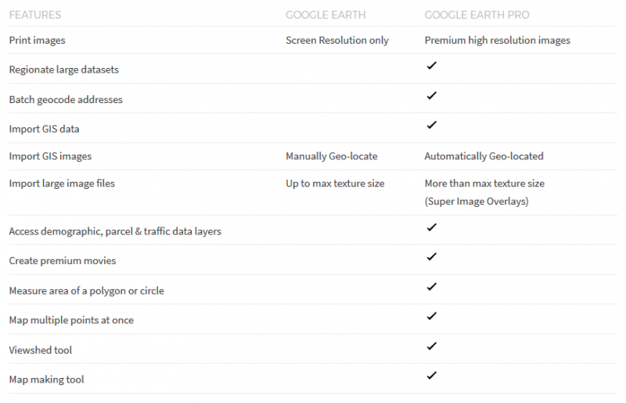The height and width of the screenshot is (403, 626).
Task: Click the Manually Geo-locate cell
Action: coord(331,156)
